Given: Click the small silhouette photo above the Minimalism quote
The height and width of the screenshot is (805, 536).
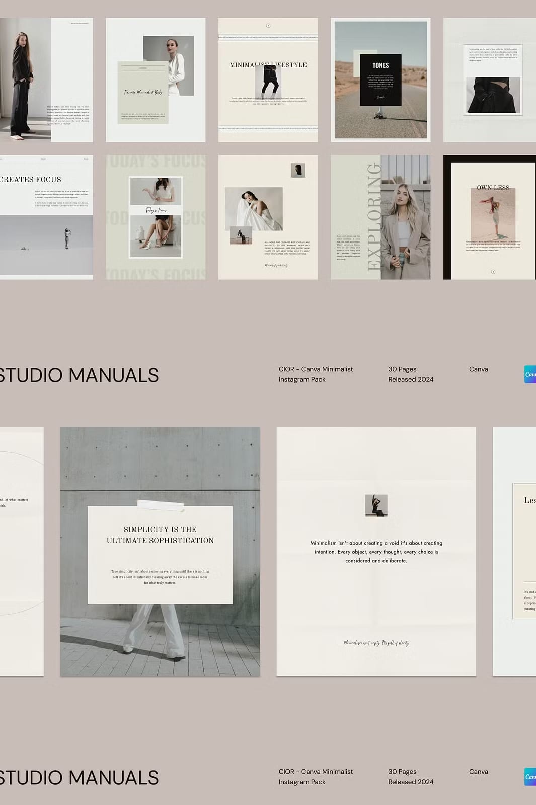Looking at the screenshot, I should click(x=376, y=505).
